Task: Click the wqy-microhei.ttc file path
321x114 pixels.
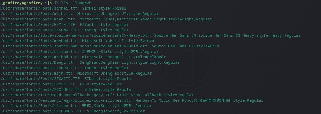Action: coord(66,100)
